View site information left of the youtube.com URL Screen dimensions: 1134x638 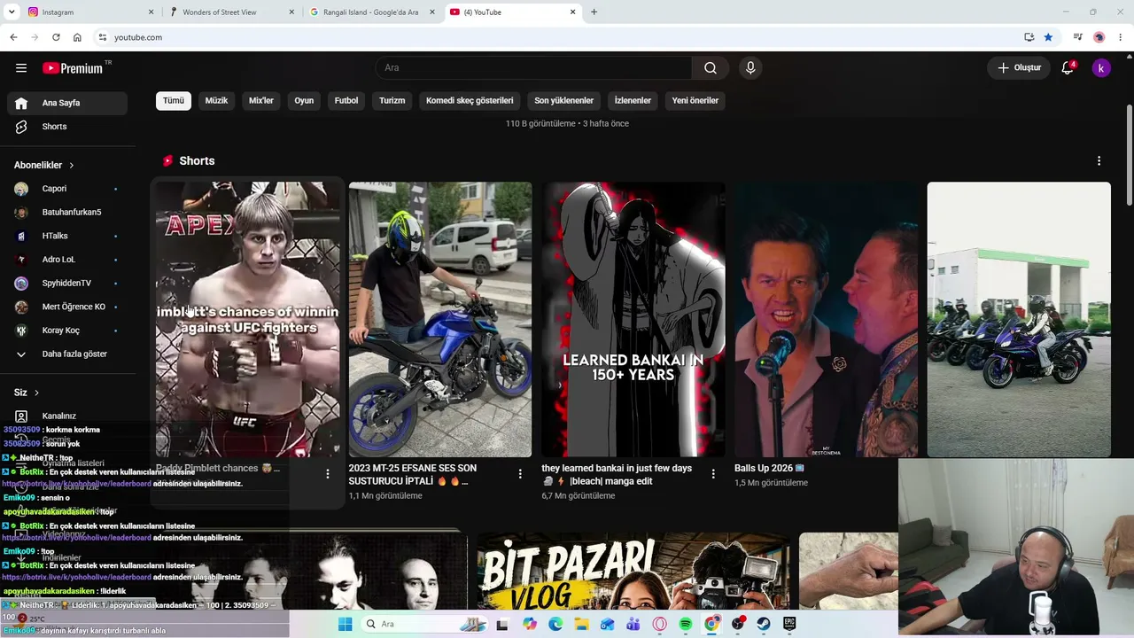pos(103,37)
